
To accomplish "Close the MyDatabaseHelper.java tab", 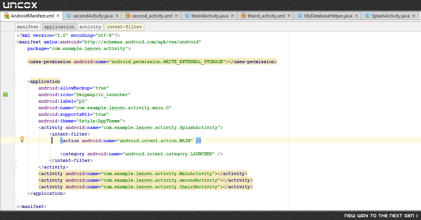I will tap(356, 16).
